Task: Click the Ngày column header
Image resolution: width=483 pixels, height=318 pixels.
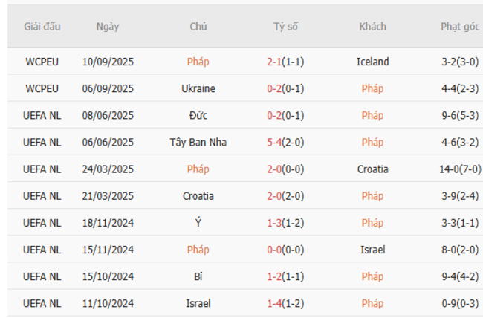Action: pyautogui.click(x=108, y=27)
